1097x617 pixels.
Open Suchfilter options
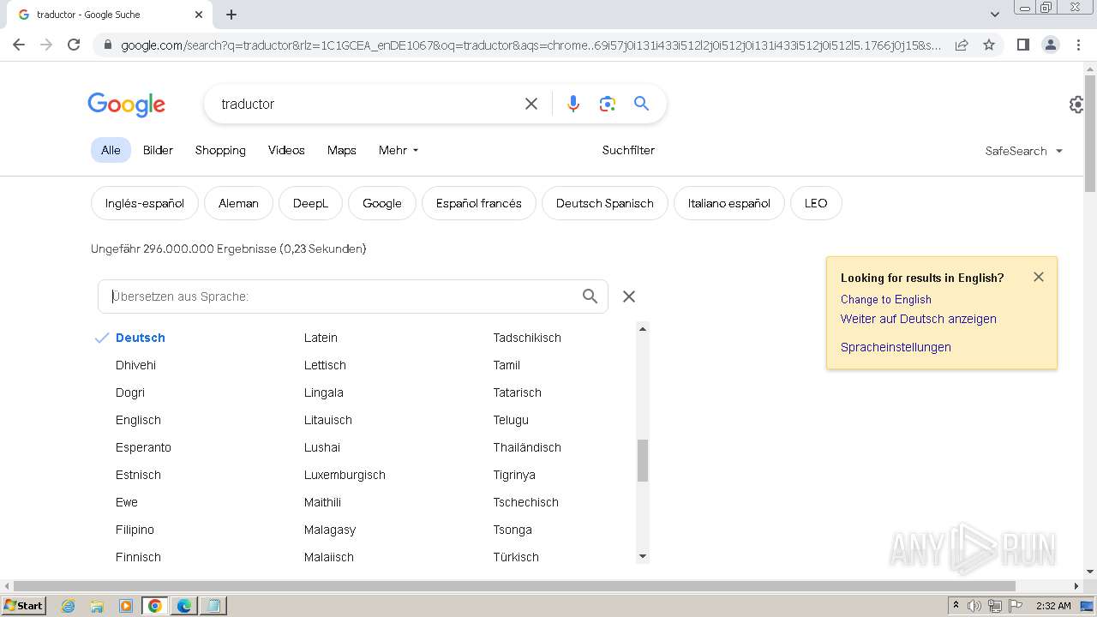pyautogui.click(x=628, y=150)
